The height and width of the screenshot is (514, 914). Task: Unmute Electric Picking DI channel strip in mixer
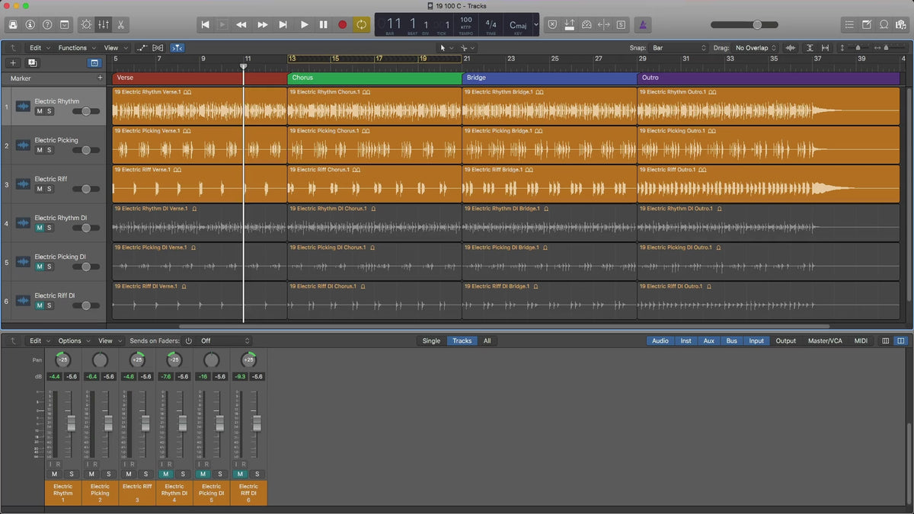202,474
